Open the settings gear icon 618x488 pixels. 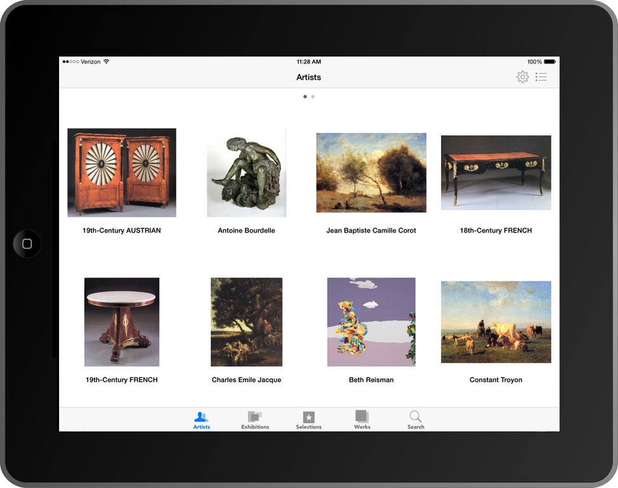point(523,77)
